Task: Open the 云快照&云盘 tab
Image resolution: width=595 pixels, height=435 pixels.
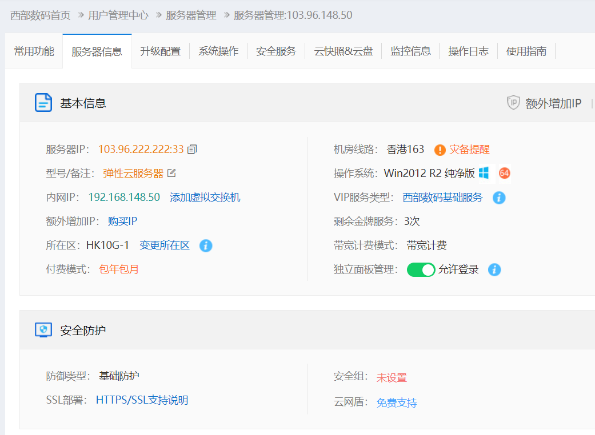Action: click(344, 51)
